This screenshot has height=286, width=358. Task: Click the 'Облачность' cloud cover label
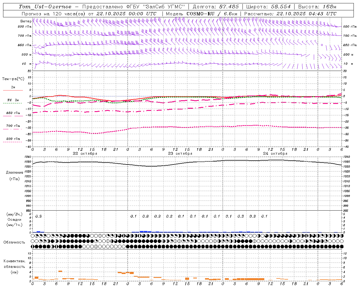point(14,242)
